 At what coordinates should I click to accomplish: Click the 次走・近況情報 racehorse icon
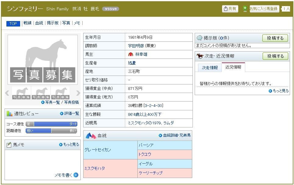[200, 56]
